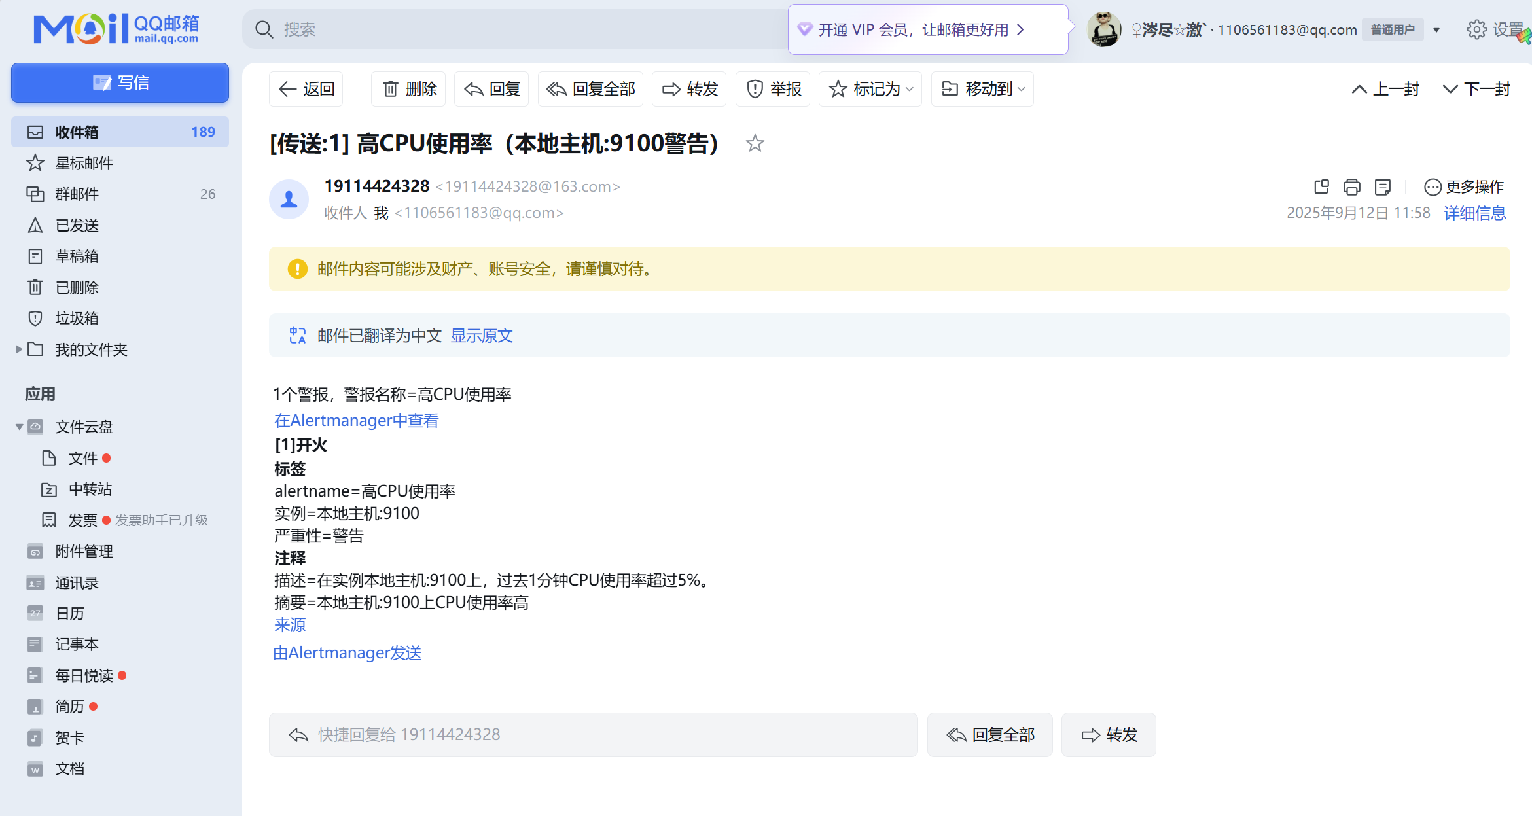This screenshot has height=816, width=1532.
Task: Open settings gear icon
Action: pos(1476,29)
